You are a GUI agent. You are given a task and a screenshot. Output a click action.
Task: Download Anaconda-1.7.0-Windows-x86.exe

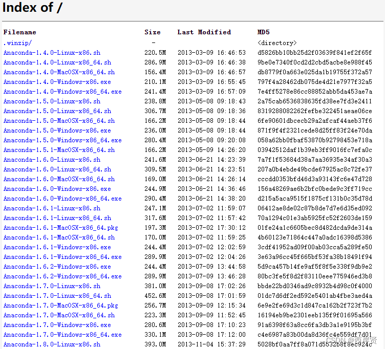pos(57,325)
